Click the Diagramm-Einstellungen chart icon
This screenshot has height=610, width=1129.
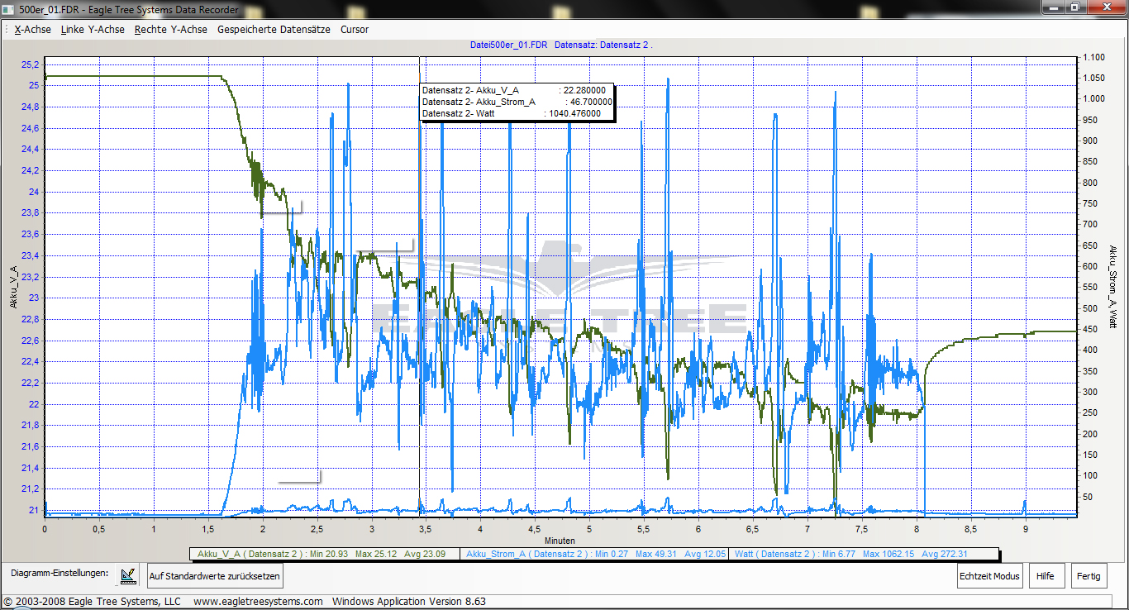click(x=127, y=575)
